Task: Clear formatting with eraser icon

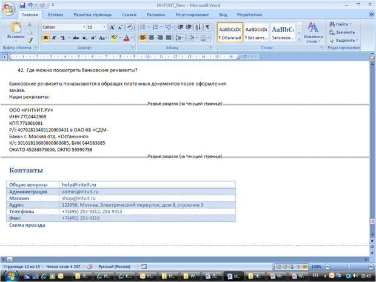Action: click(x=130, y=27)
